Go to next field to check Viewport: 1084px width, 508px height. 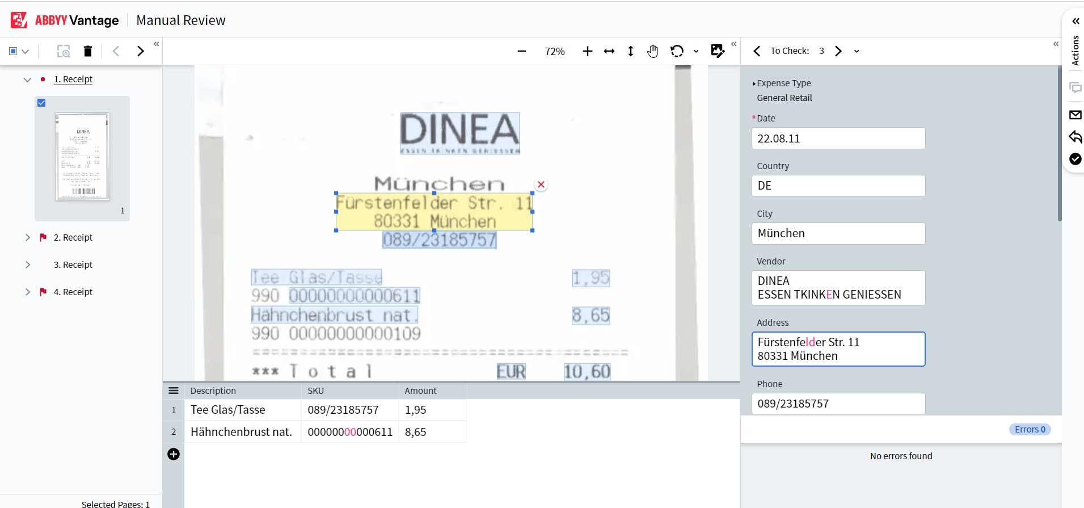[838, 51]
